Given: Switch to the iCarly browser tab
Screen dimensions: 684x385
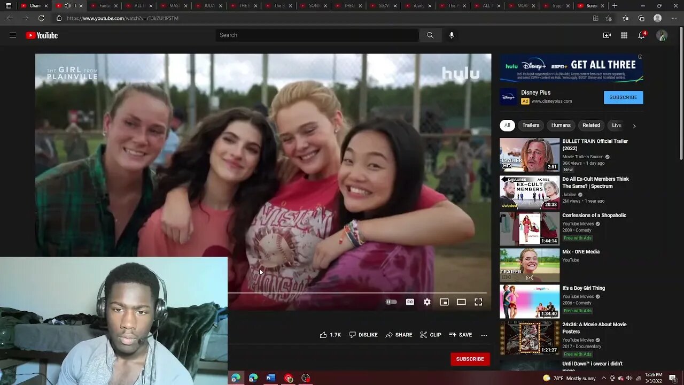Looking at the screenshot, I should (x=419, y=6).
